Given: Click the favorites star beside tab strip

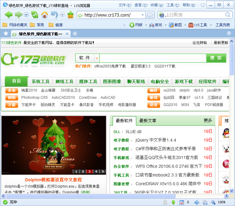Looking at the screenshot, I should 6,33.
